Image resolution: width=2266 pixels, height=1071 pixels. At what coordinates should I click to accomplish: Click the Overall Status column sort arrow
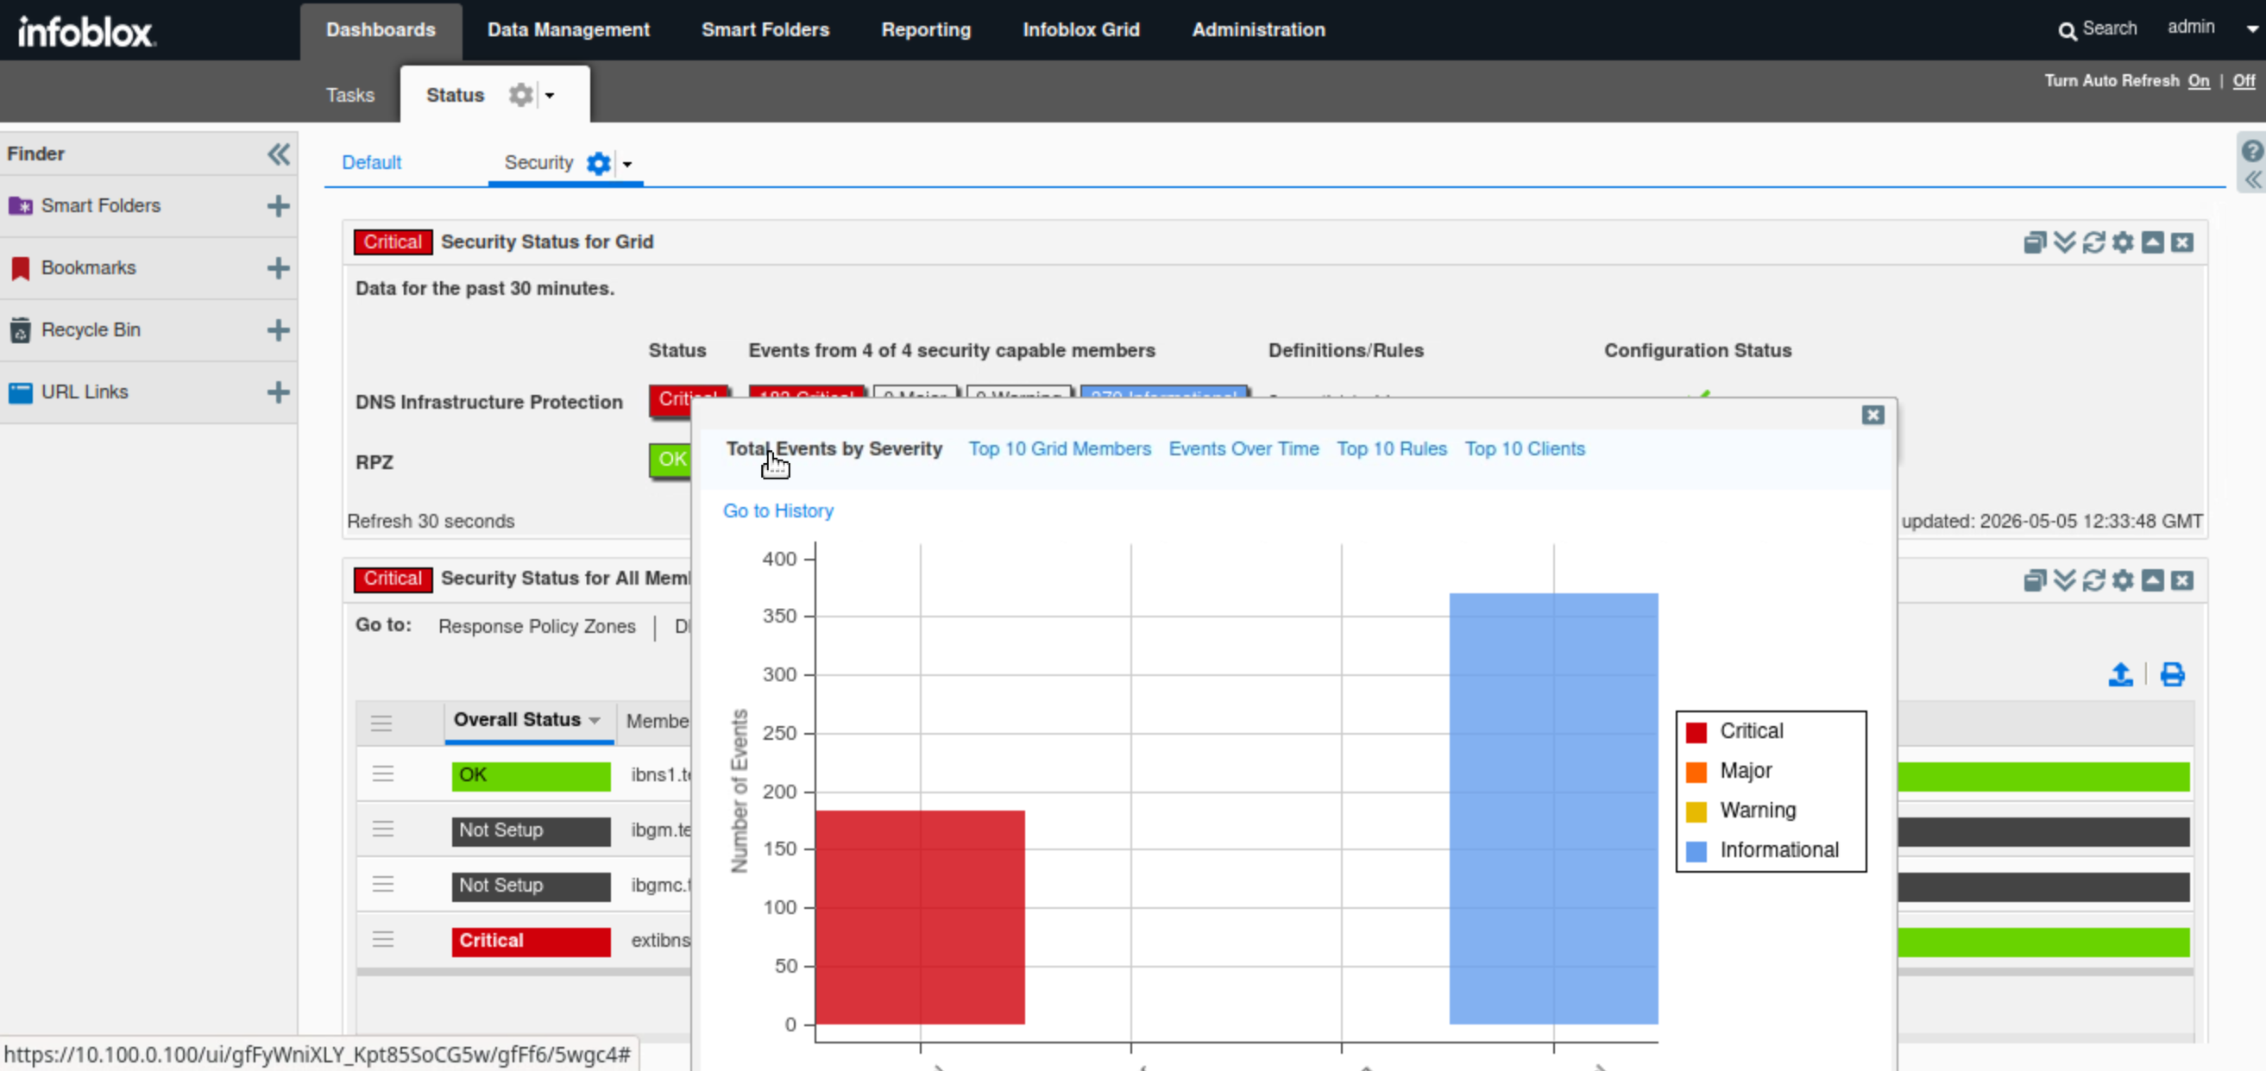[595, 721]
